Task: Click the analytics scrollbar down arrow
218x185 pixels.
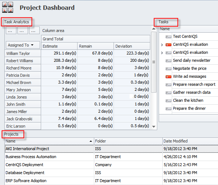Action: point(154,126)
